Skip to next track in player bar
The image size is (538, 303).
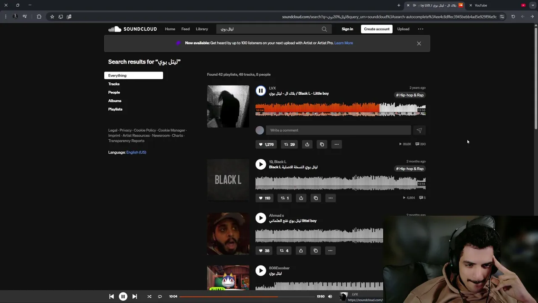(134, 297)
